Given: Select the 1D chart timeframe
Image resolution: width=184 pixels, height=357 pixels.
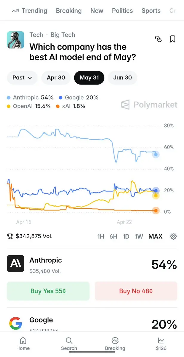Looking at the screenshot, I should 126,236.
